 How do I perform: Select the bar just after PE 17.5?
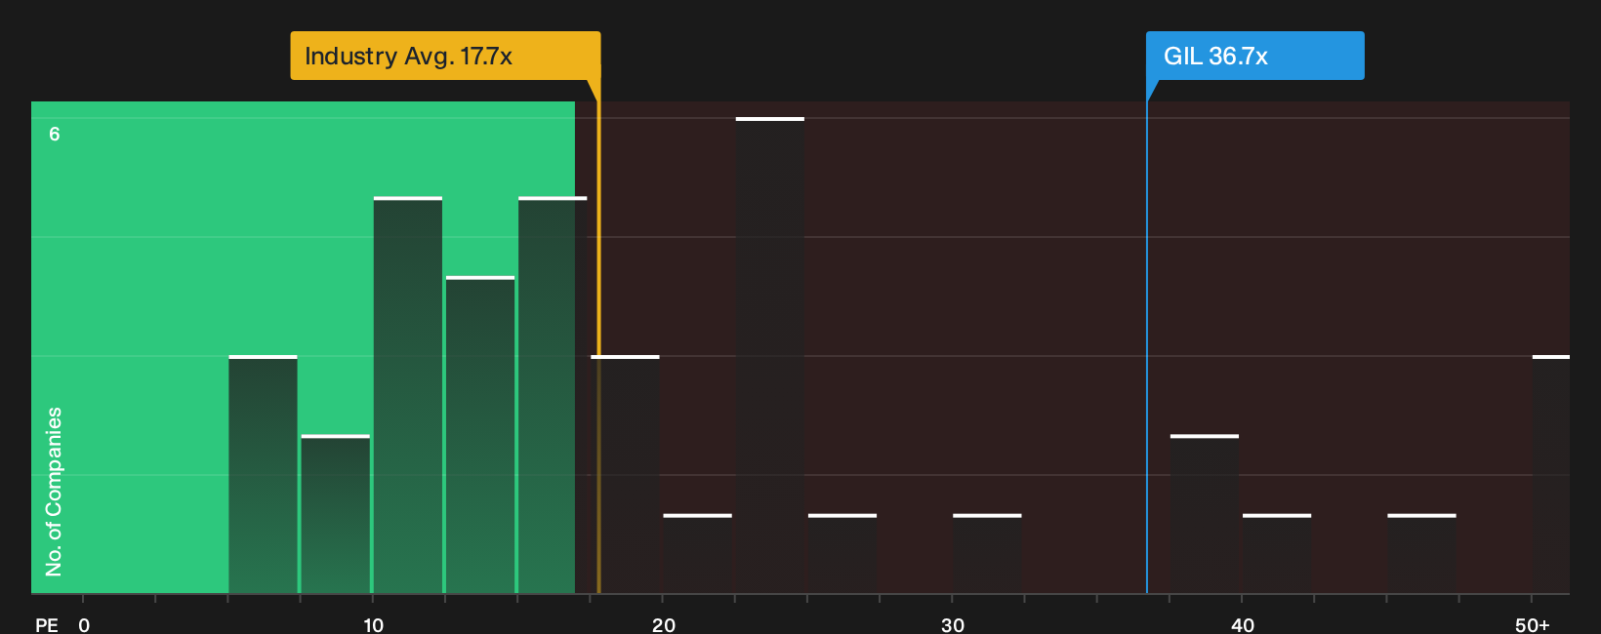tap(625, 474)
